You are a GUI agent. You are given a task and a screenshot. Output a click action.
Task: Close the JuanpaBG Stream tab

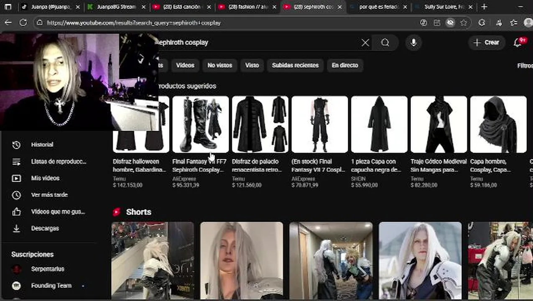click(x=144, y=7)
